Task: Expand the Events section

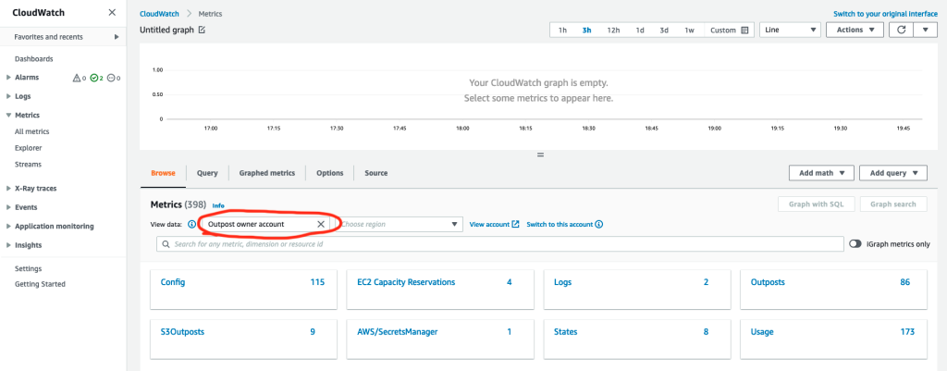Action: point(8,207)
